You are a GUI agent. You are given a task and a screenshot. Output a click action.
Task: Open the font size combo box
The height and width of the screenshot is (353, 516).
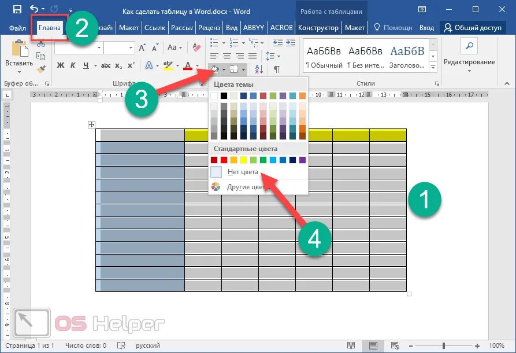(119, 48)
